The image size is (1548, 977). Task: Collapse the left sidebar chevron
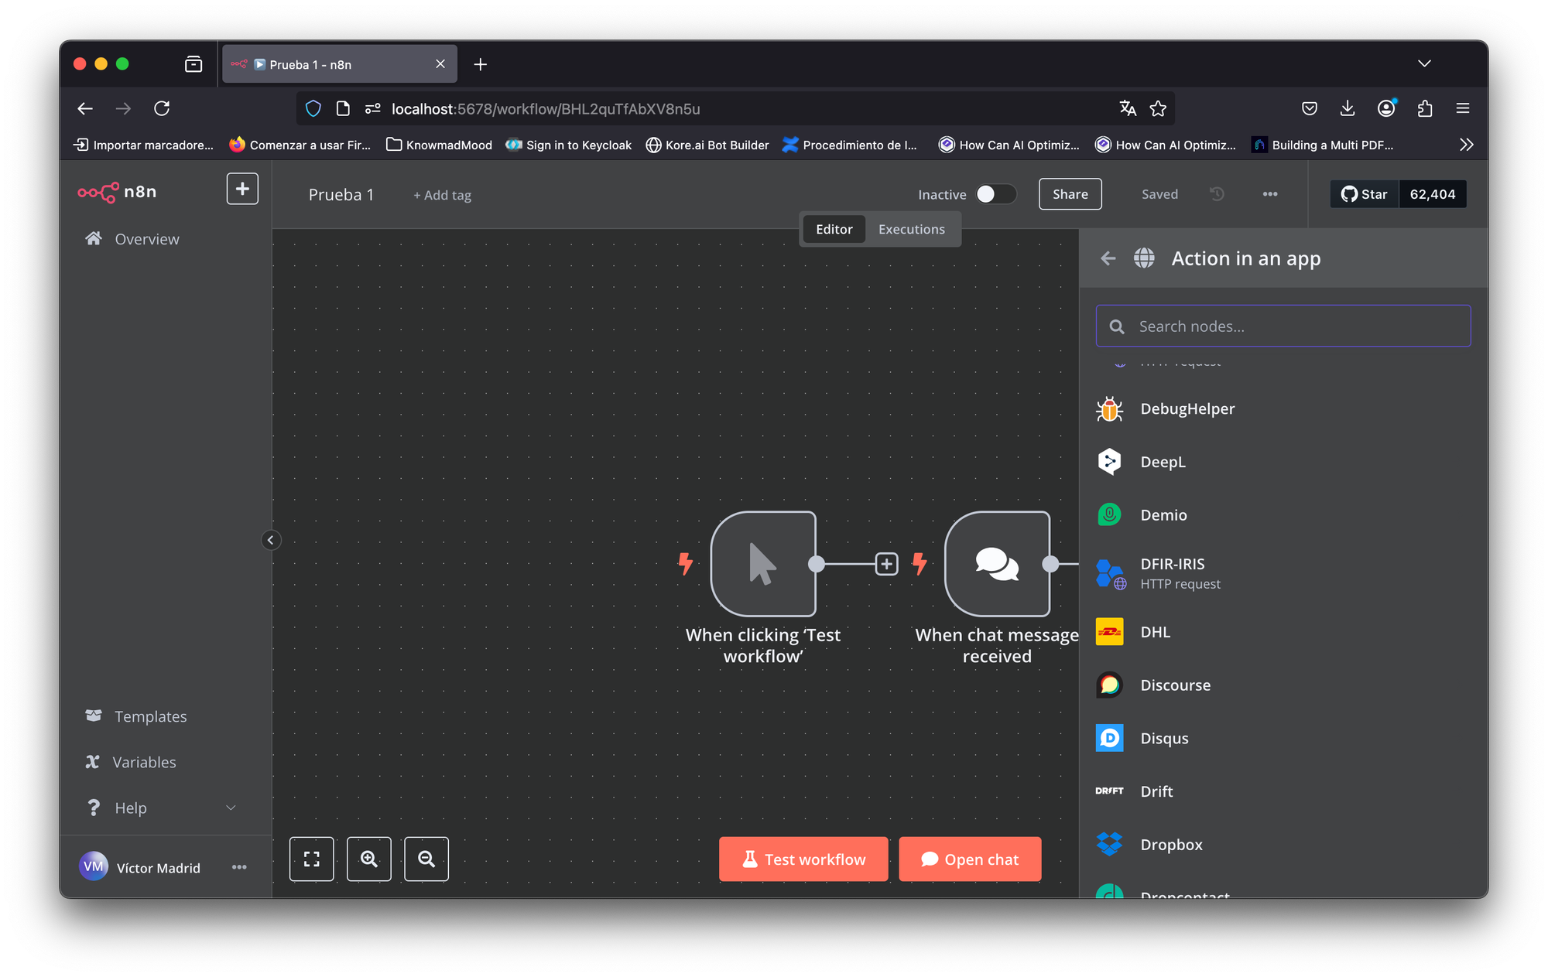[x=270, y=540]
